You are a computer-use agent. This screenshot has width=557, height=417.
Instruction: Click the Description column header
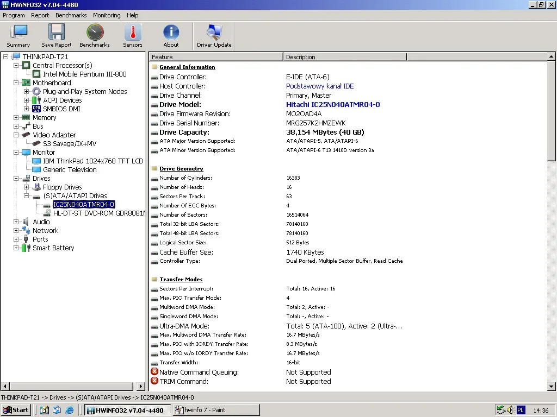(x=344, y=57)
